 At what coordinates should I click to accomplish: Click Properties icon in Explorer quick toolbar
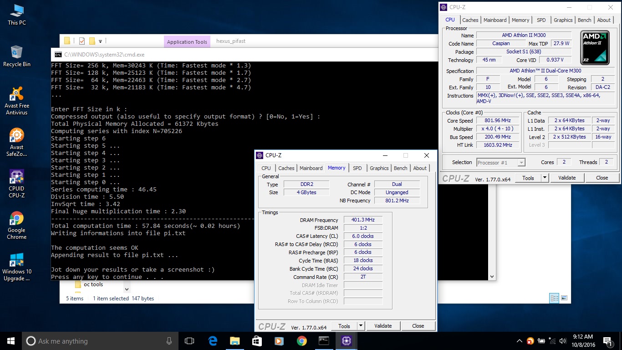click(x=82, y=41)
